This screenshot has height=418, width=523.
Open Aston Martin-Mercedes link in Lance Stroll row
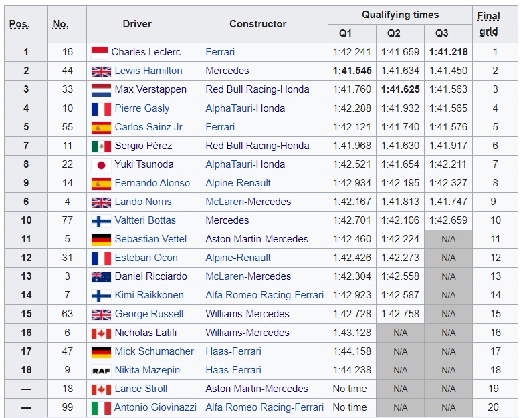point(257,389)
